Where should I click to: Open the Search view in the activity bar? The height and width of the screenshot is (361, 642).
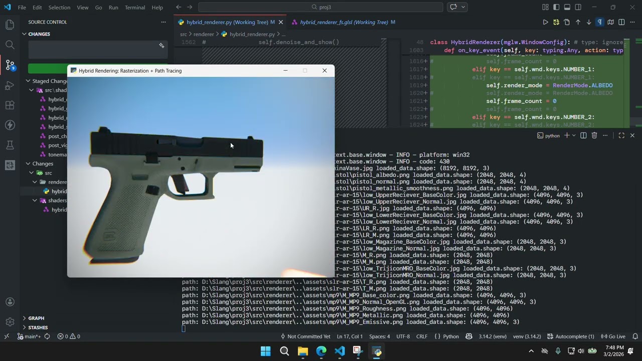(10, 45)
